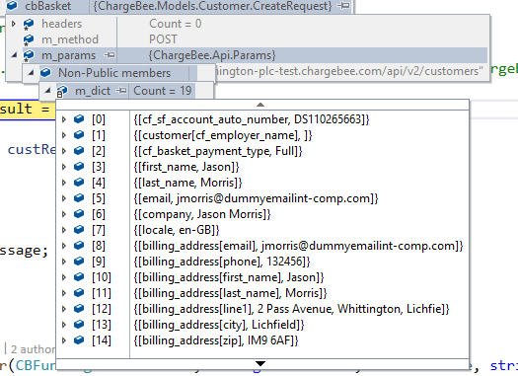Screen dimensions: 518x376
Task: Select the billing_address[first_name] Jason value
Action: (229, 277)
